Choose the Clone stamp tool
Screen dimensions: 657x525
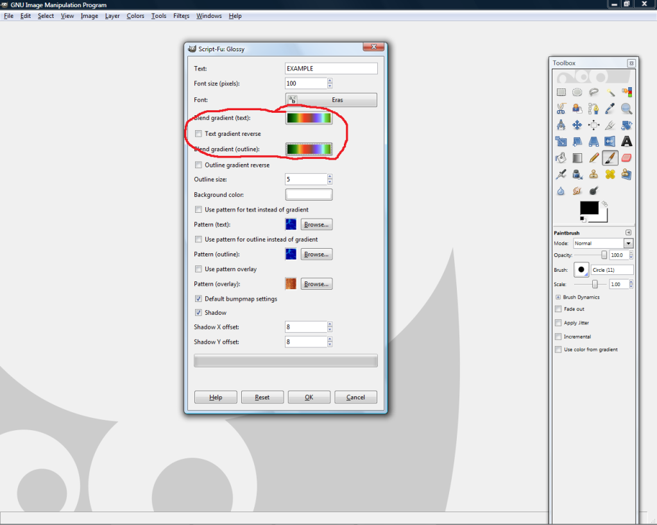(x=593, y=174)
